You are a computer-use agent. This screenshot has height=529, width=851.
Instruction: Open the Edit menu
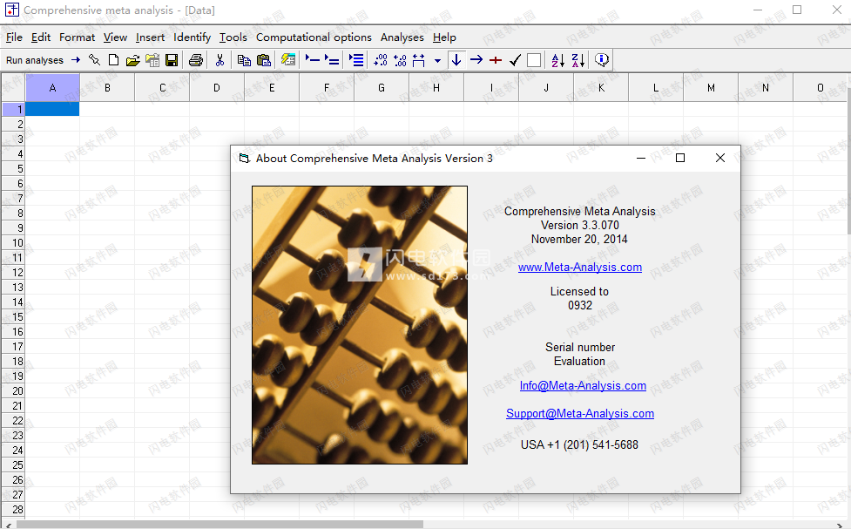[41, 37]
